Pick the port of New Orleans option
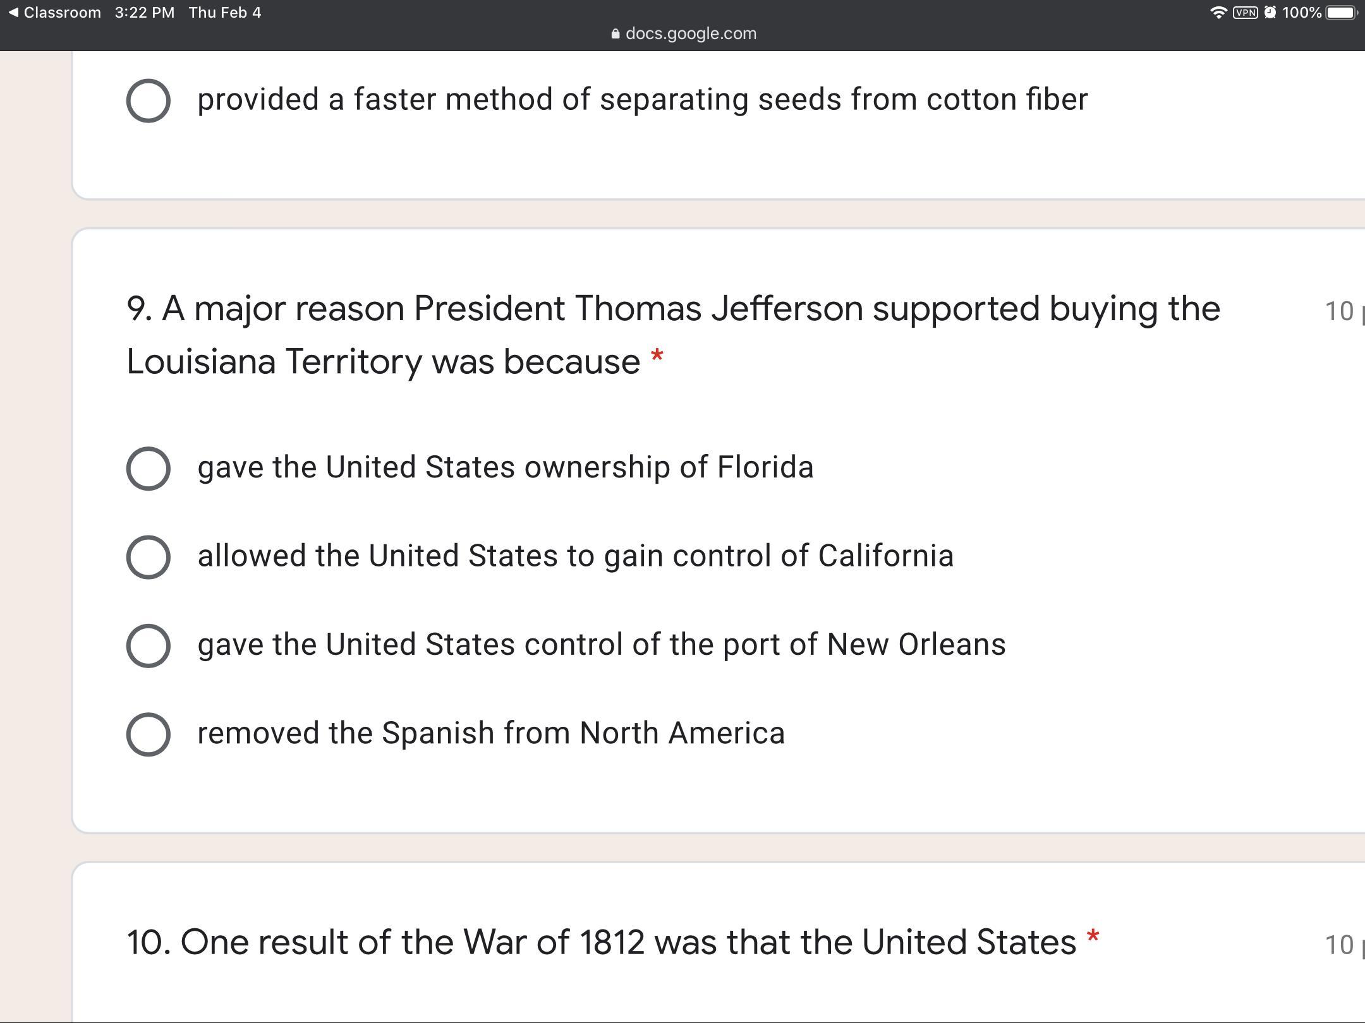The width and height of the screenshot is (1365, 1023). 148,645
